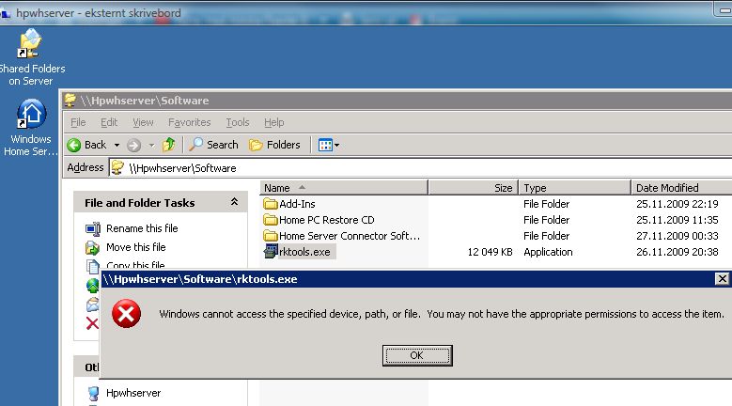Open the View menu
Screen dimensions: 732x406
click(x=143, y=122)
